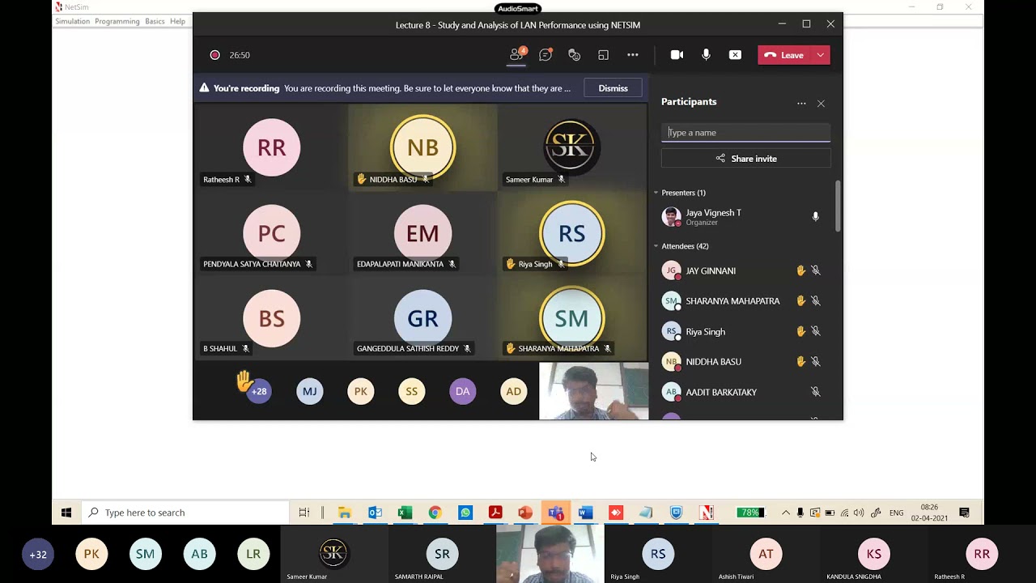Select the Sameer Kumar video tile
1036x583 pixels.
572,147
